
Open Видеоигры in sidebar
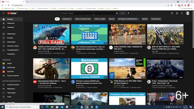(x=11, y=89)
